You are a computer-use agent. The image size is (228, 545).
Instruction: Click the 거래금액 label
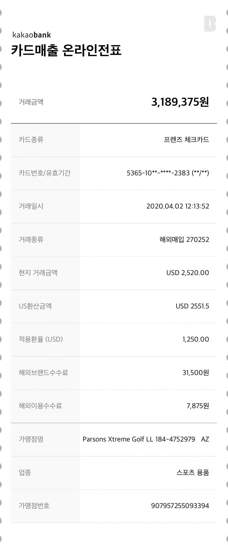pos(31,102)
